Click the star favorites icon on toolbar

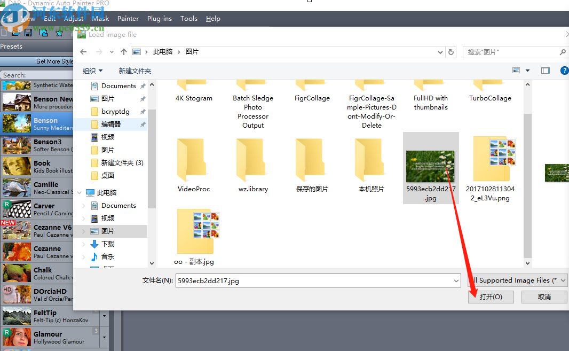(x=59, y=33)
